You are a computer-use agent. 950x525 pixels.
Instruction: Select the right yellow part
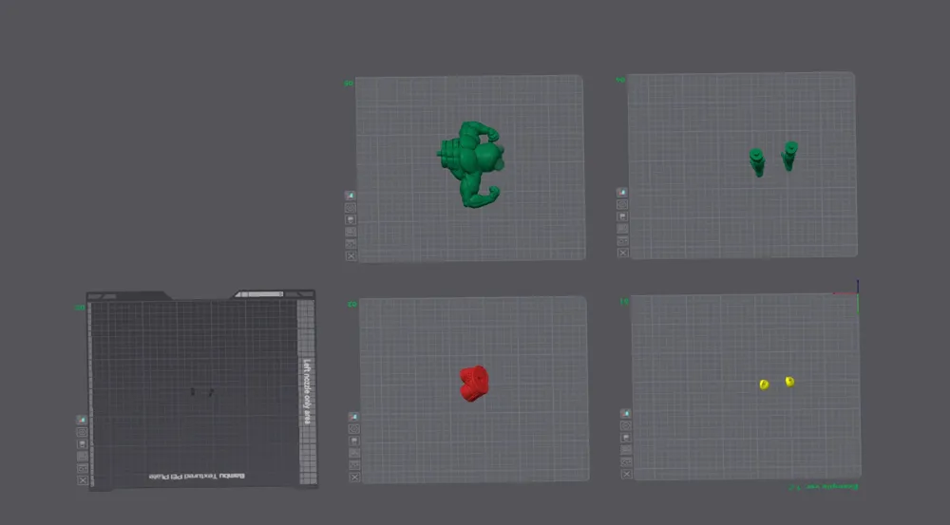pyautogui.click(x=789, y=381)
